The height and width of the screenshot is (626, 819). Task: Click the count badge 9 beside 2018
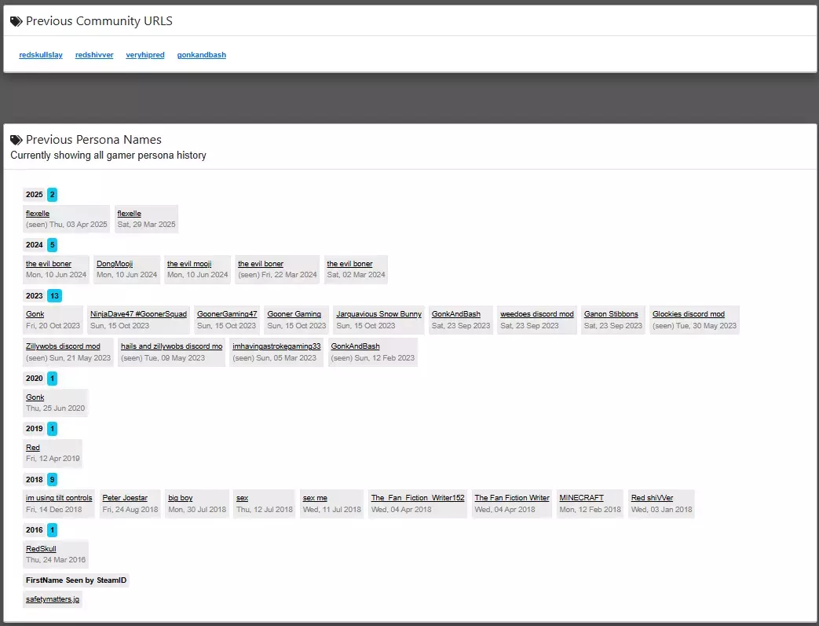(53, 480)
